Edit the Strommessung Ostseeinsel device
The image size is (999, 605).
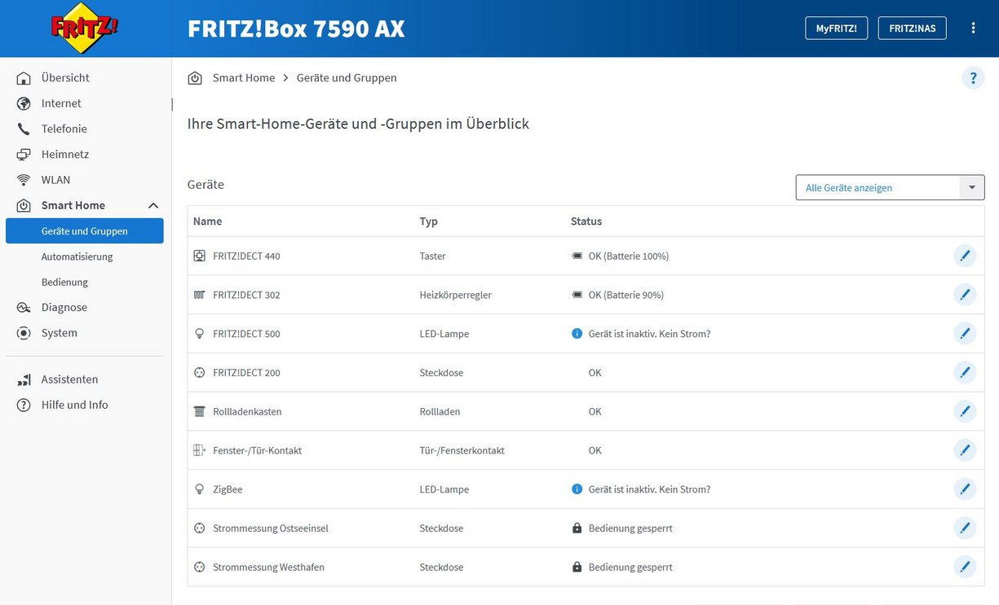(965, 528)
